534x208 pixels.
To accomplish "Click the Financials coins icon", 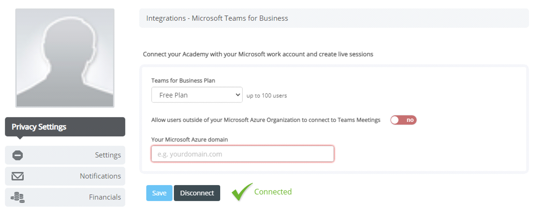I will point(18,197).
